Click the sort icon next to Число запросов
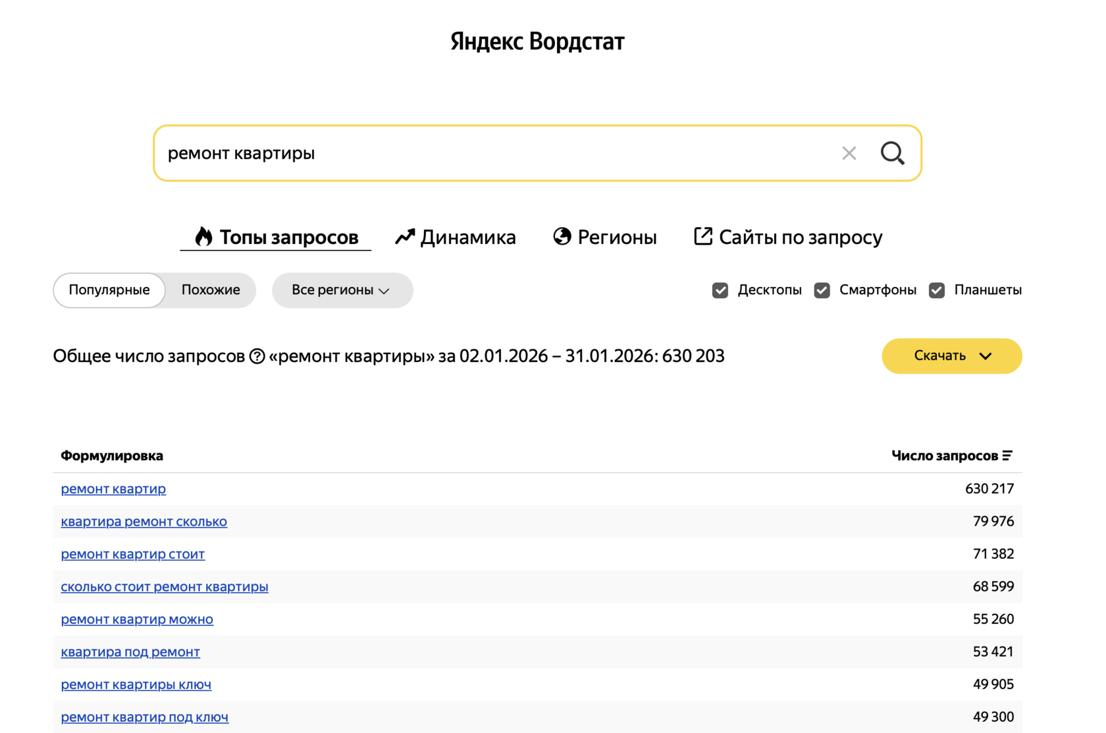The height and width of the screenshot is (733, 1106). pos(1009,455)
